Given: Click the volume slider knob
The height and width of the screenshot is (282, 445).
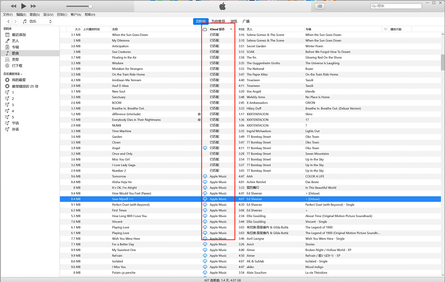Looking at the screenshot, I should (90, 6).
